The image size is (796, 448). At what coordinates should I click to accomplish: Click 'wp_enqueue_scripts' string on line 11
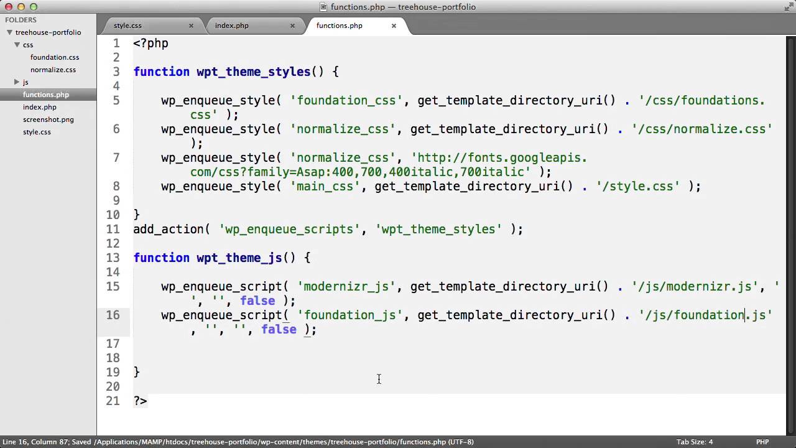pyautogui.click(x=289, y=229)
